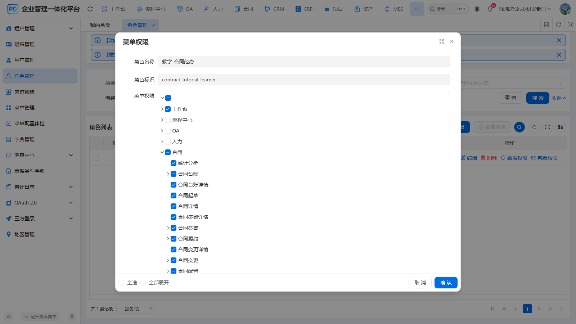This screenshot has width=576, height=324.
Task: Open the MES top menu
Action: click(394, 9)
